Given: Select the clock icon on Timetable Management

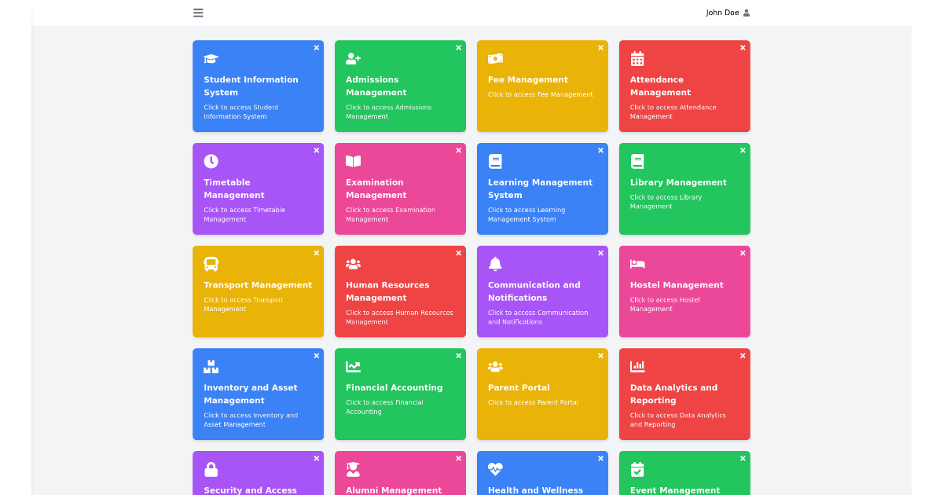Looking at the screenshot, I should click(x=211, y=161).
